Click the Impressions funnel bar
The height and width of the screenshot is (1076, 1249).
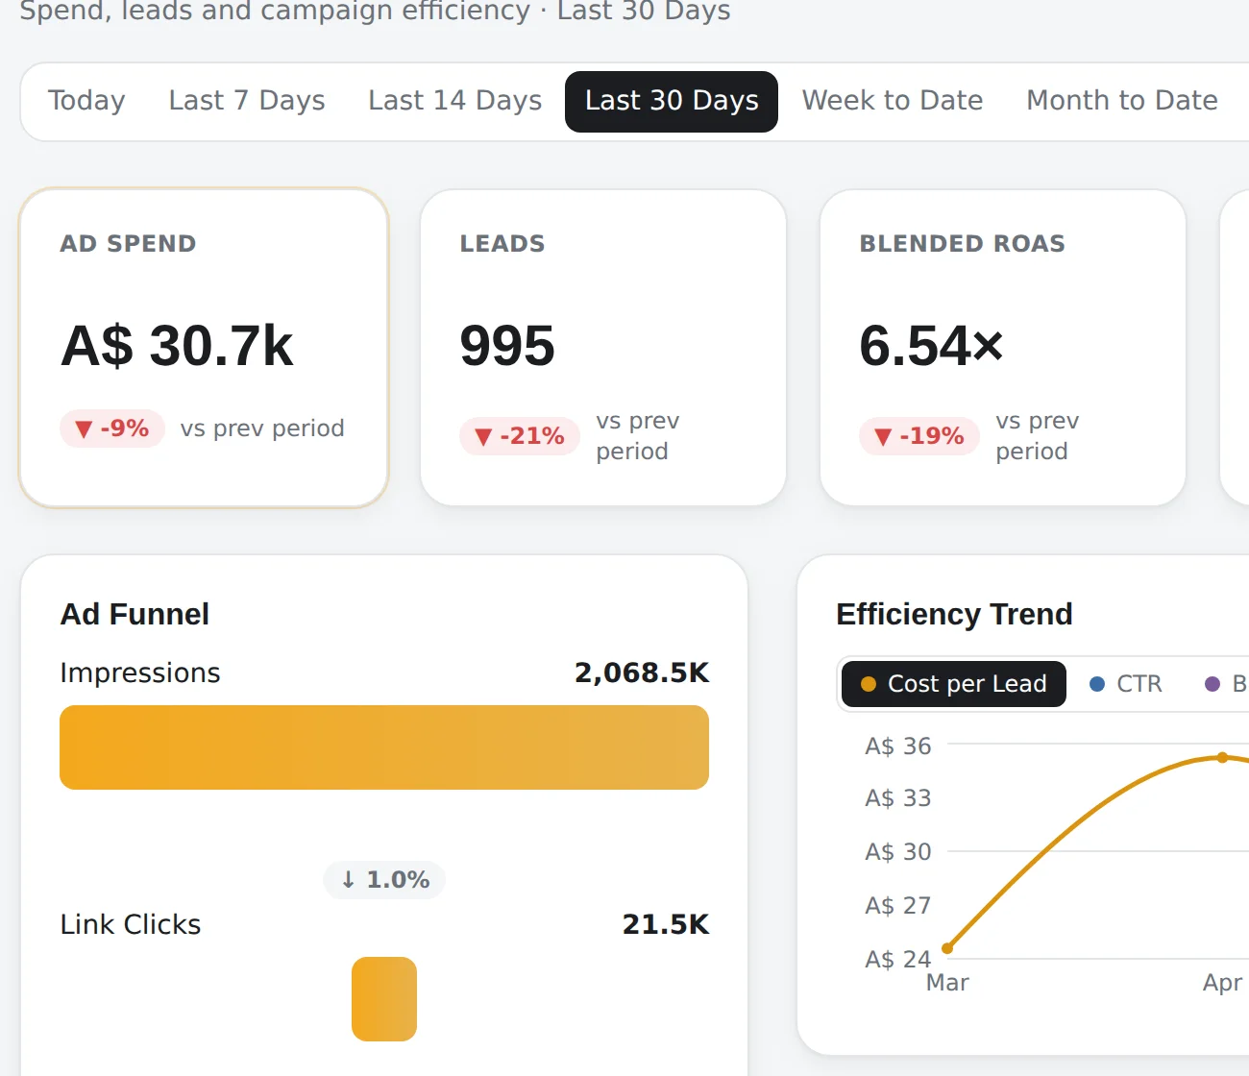[x=384, y=747]
